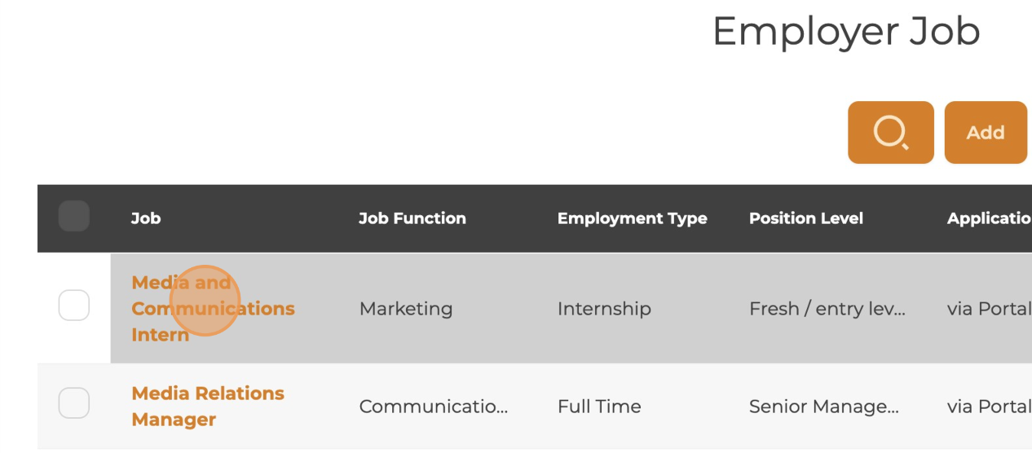The width and height of the screenshot is (1032, 453).
Task: Sort by the Employment Type column header
Action: [x=633, y=218]
